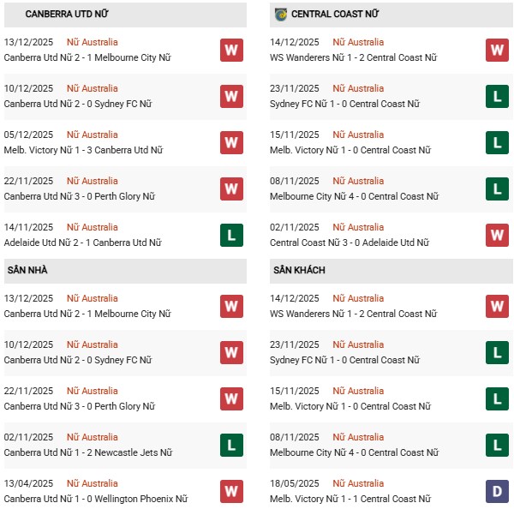514x509 pixels.
Task: Click the L badge for Adelaide Utd 2-1 Canberra
Action: [231, 235]
